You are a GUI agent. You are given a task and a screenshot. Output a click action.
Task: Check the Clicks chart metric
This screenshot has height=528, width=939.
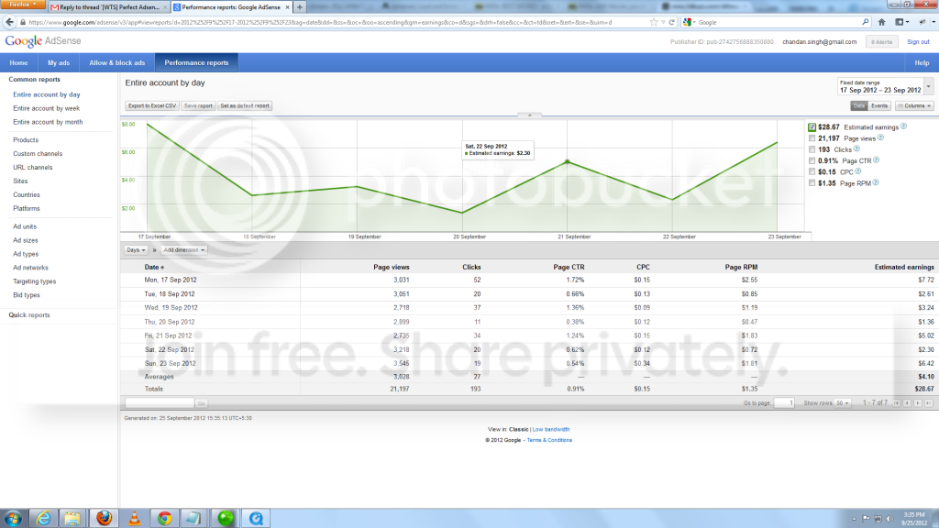point(812,149)
